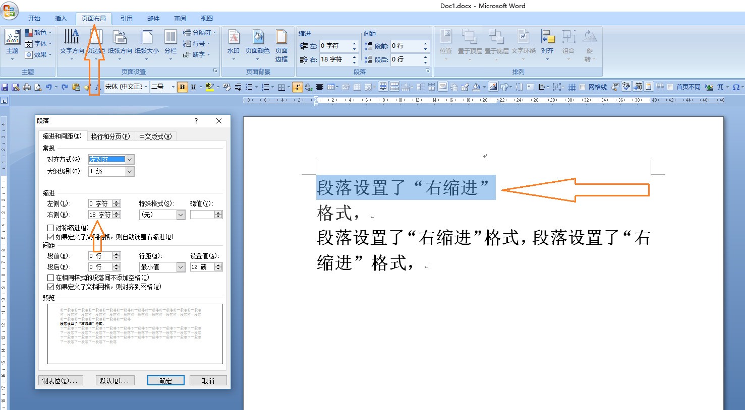Click the ribbon 段前 spacing stepper
Viewport: 745px width, 410px height.
click(425, 46)
